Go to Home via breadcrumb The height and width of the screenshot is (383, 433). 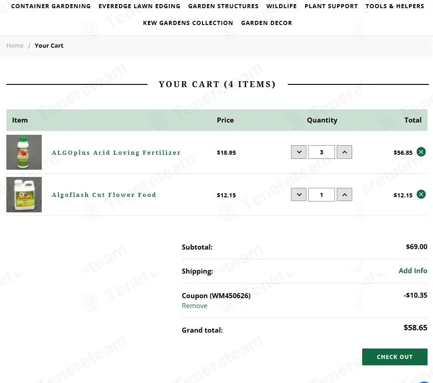[x=15, y=45]
